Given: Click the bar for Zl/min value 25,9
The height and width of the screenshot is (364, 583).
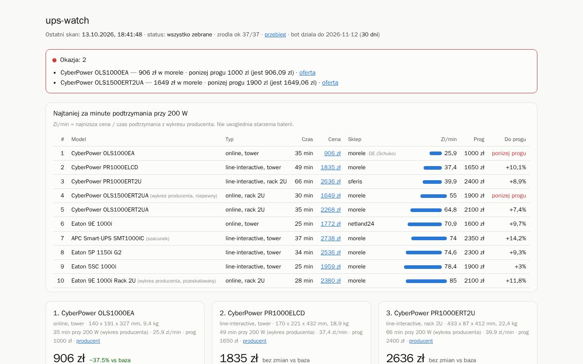Looking at the screenshot, I should click(x=435, y=153).
